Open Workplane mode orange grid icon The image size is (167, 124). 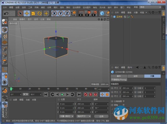click(5, 42)
